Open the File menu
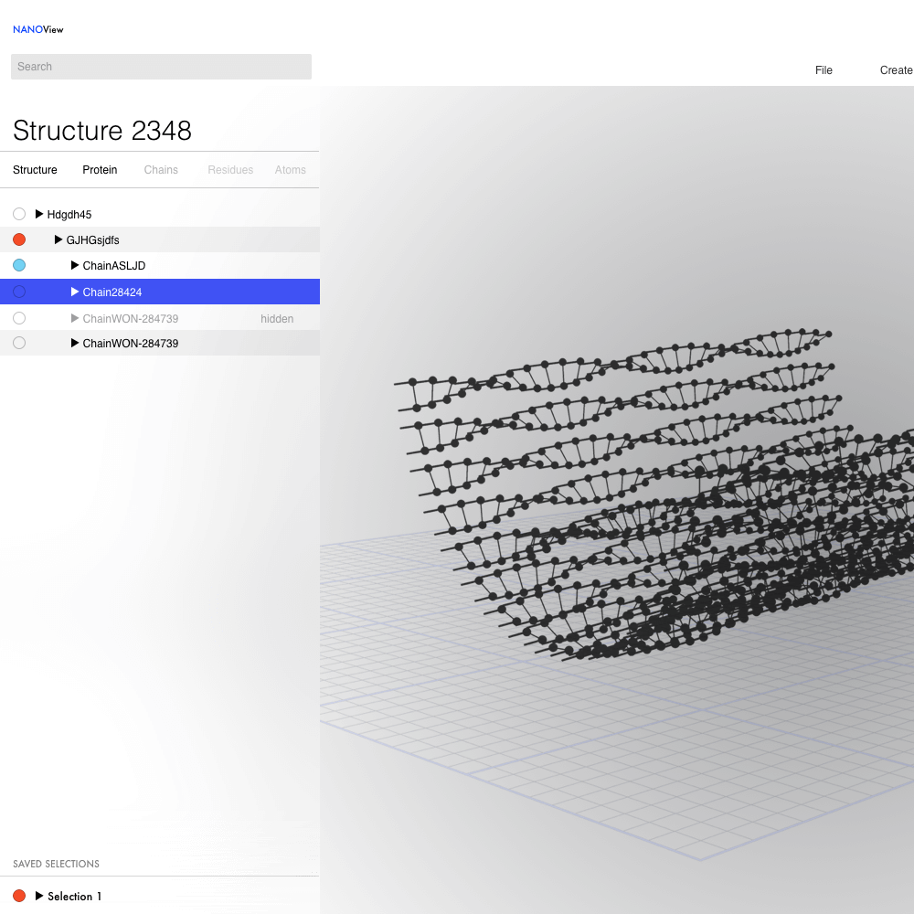The image size is (914, 914). tap(824, 70)
